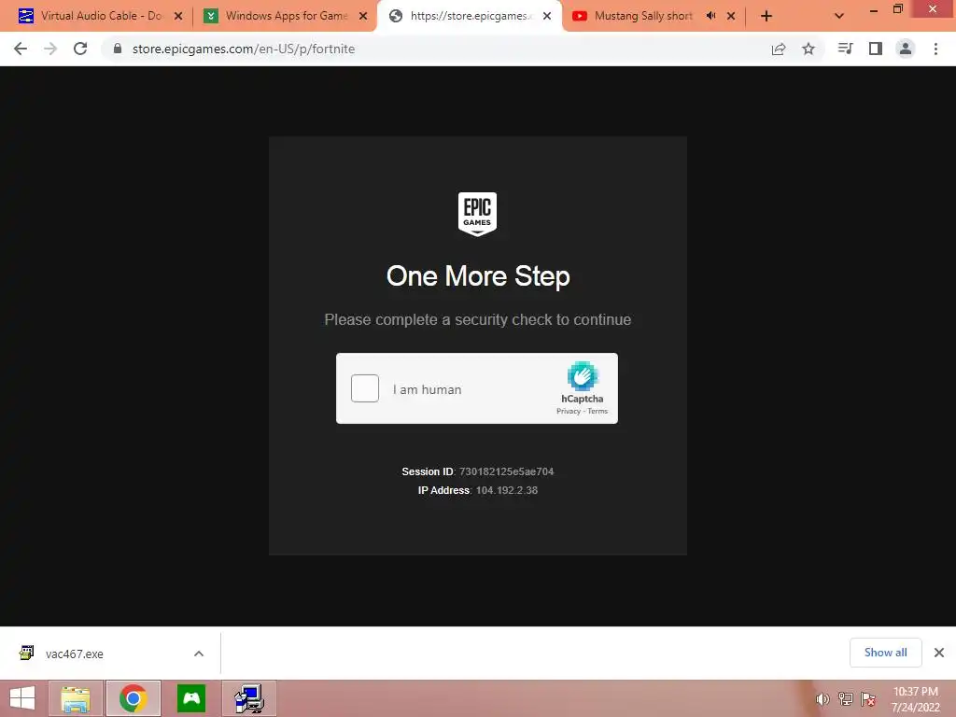Switch to the Mustang Sally short tab
Image resolution: width=956 pixels, height=717 pixels.
[x=643, y=16]
